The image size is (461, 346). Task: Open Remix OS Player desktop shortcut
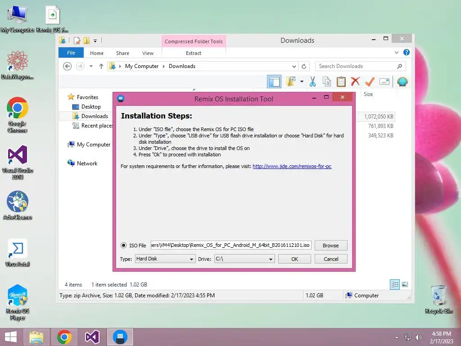pyautogui.click(x=18, y=302)
